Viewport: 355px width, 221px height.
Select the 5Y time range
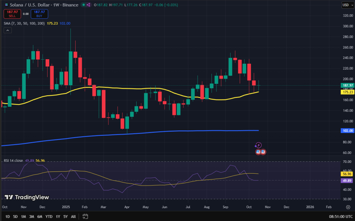pyautogui.click(x=66, y=216)
